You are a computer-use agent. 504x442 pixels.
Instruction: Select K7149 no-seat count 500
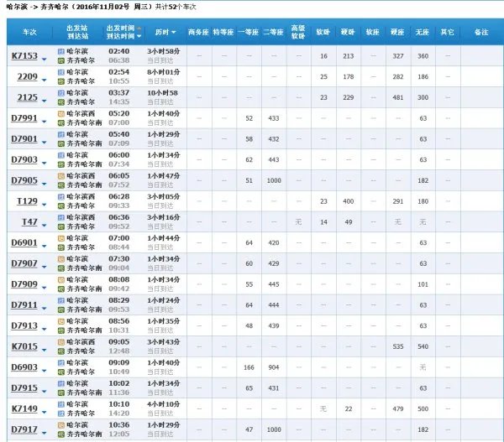coord(423,409)
